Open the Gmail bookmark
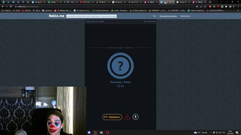The image size is (241, 135). click(17, 10)
